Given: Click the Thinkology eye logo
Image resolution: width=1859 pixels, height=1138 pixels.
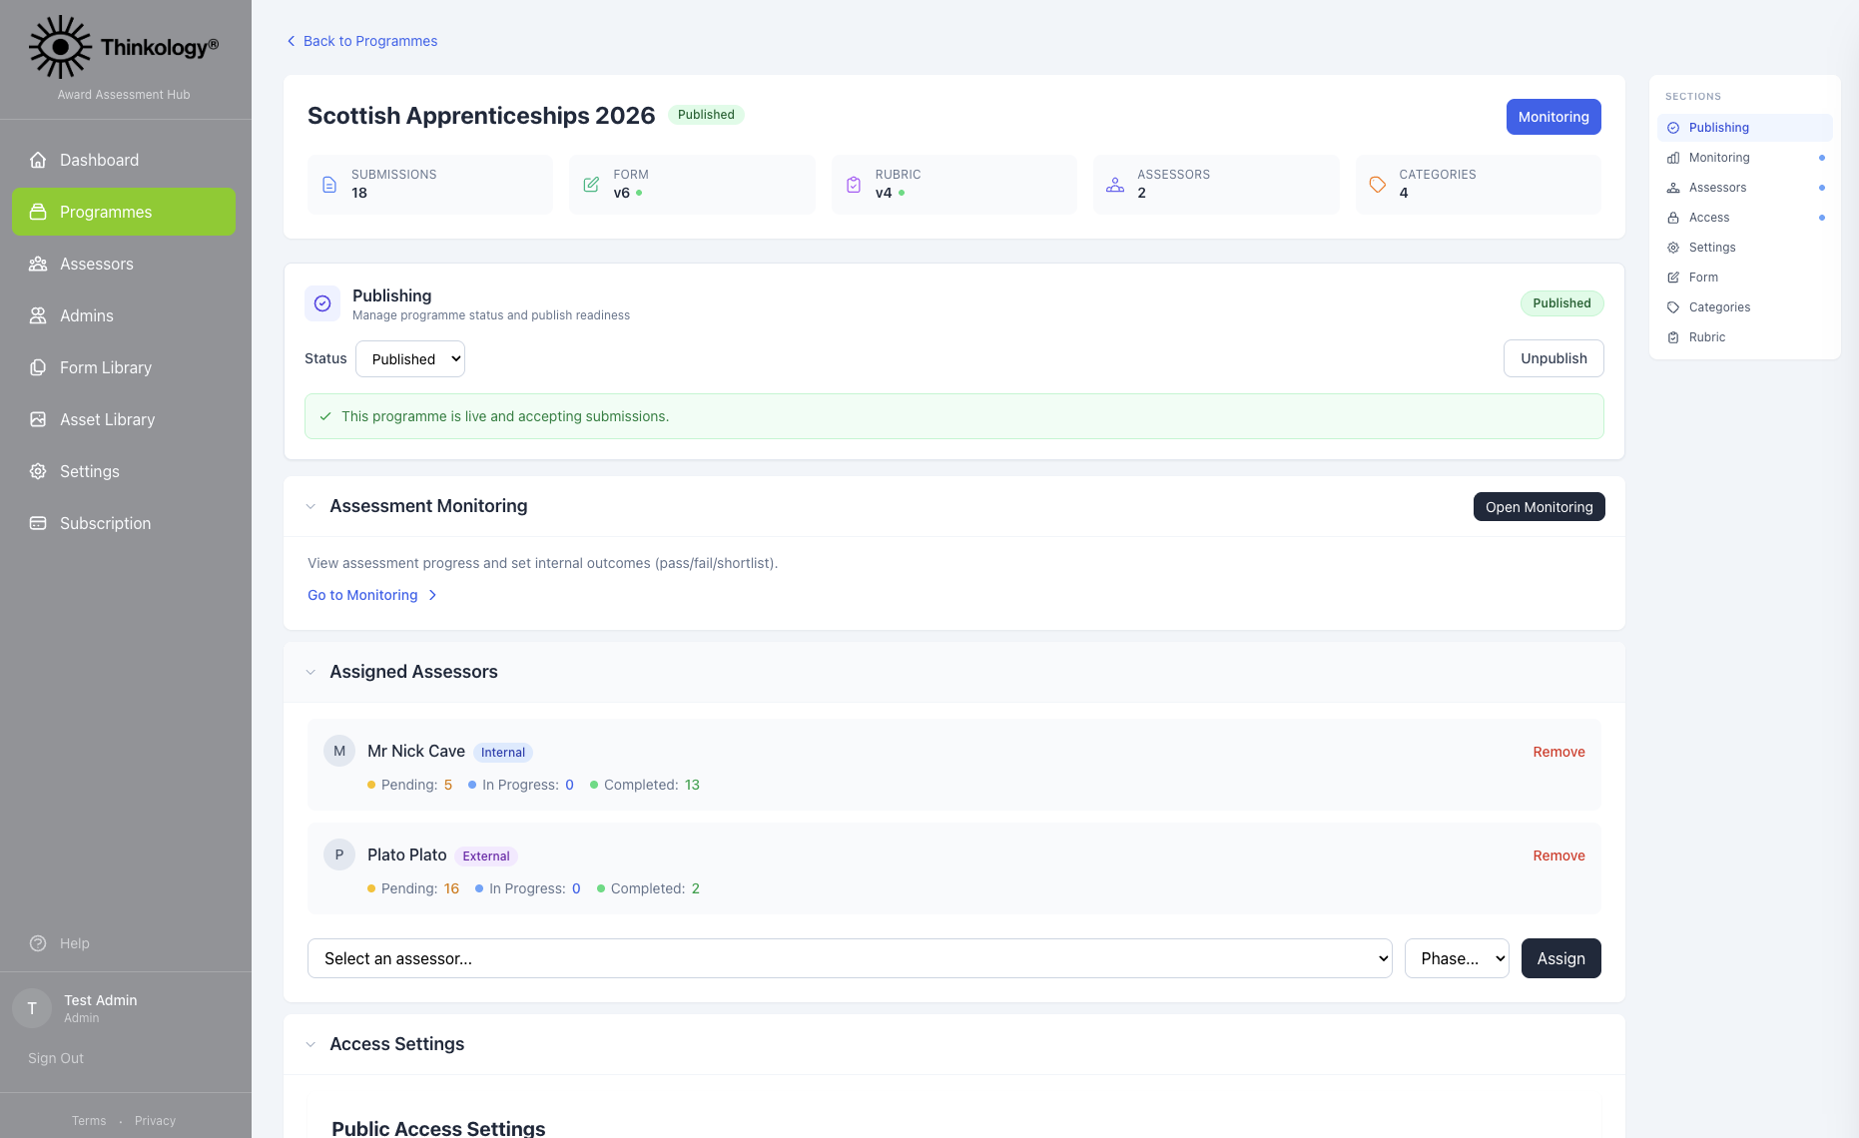Looking at the screenshot, I should tap(60, 47).
